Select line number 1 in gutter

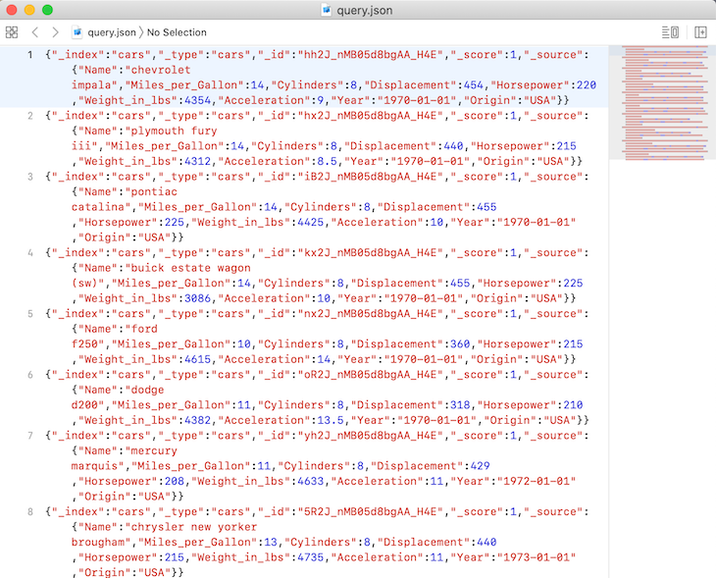pos(29,55)
